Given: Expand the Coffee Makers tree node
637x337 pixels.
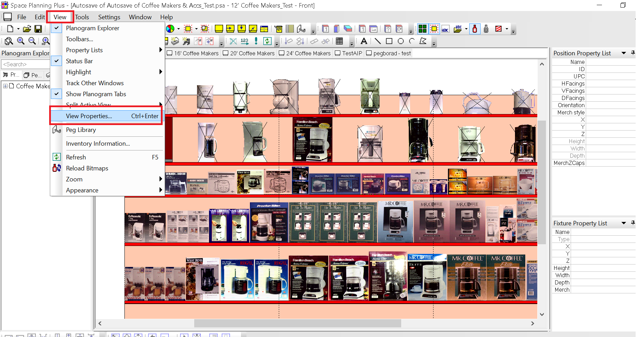Looking at the screenshot, I should 6,86.
